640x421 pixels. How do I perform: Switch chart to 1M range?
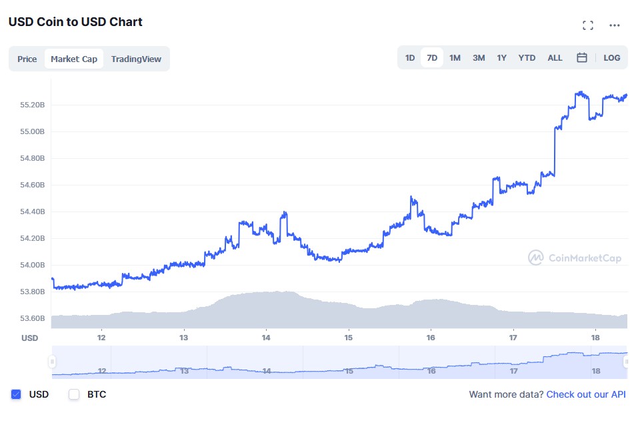[455, 58]
